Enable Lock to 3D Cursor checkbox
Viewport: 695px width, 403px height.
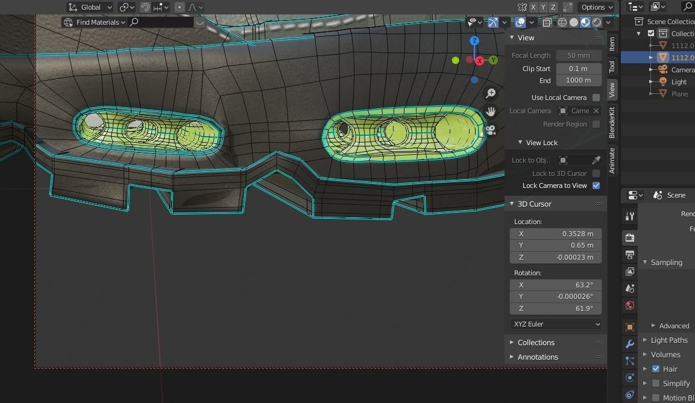(x=596, y=173)
